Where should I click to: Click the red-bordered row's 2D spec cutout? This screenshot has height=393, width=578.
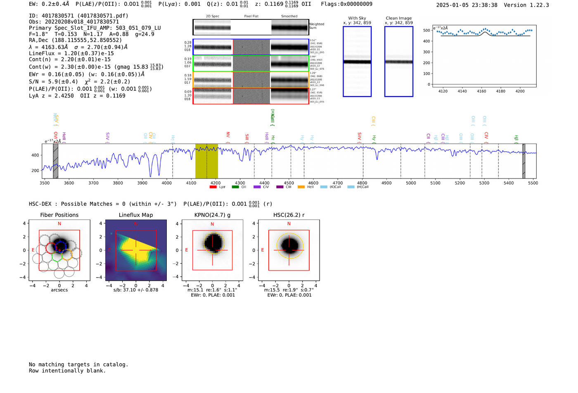213,96
